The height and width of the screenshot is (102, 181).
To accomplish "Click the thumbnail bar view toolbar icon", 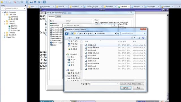I will pos(31,2).
